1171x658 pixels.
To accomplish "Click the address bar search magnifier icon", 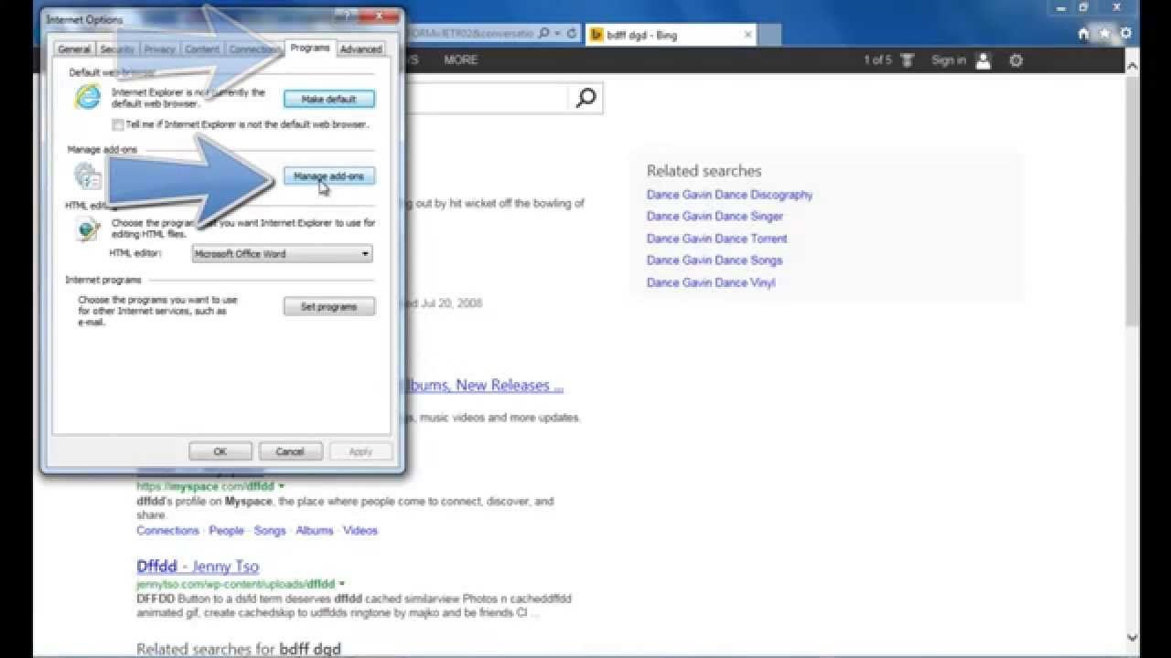I will click(x=544, y=34).
